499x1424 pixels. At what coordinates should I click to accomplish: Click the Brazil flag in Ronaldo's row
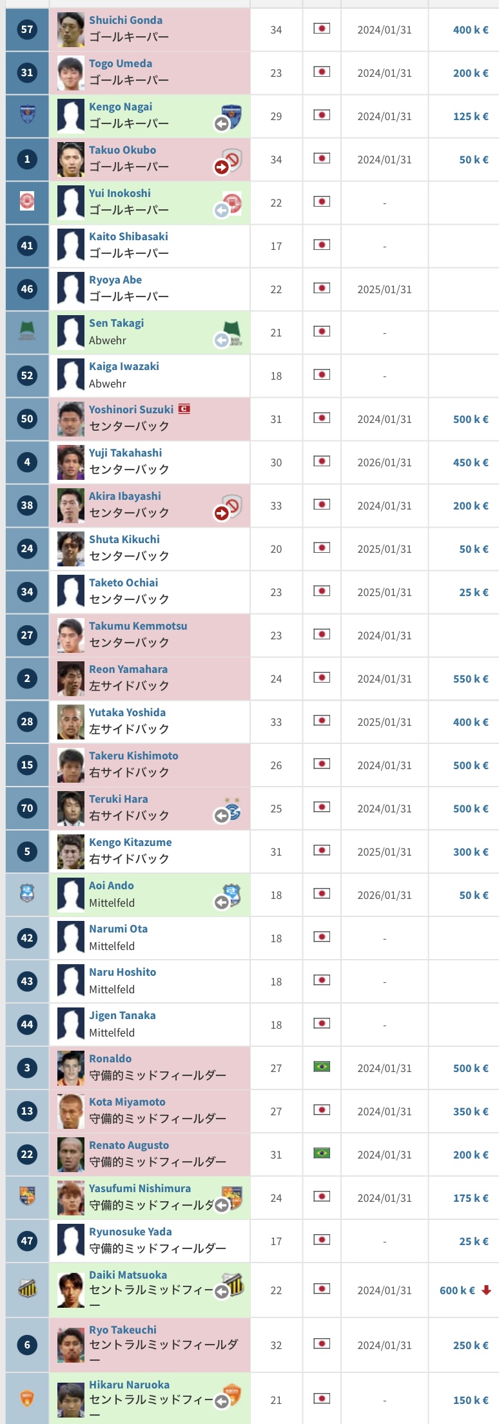[322, 1066]
